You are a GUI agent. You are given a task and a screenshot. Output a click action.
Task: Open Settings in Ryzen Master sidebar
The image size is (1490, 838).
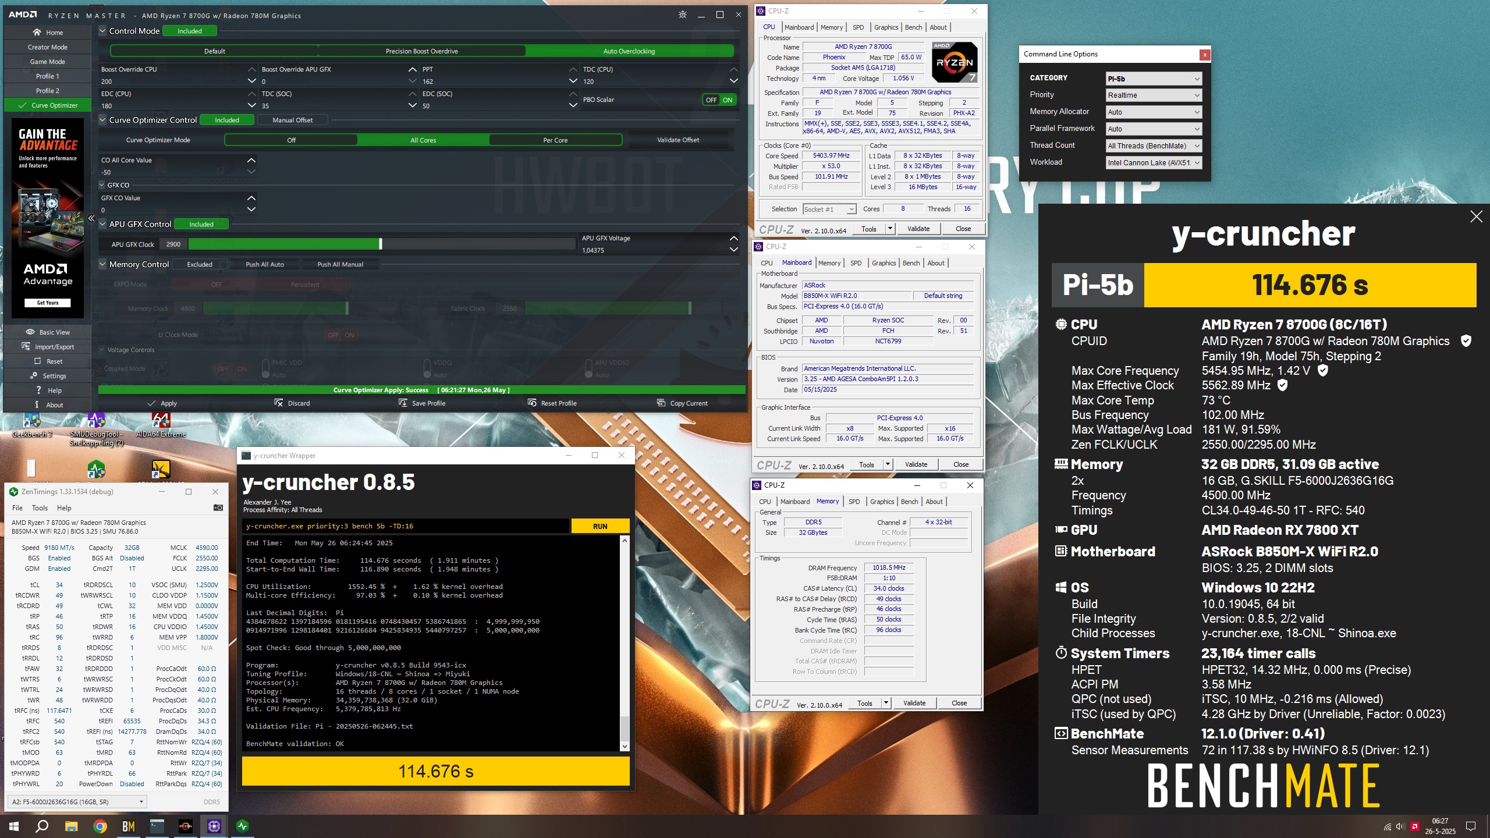point(48,376)
